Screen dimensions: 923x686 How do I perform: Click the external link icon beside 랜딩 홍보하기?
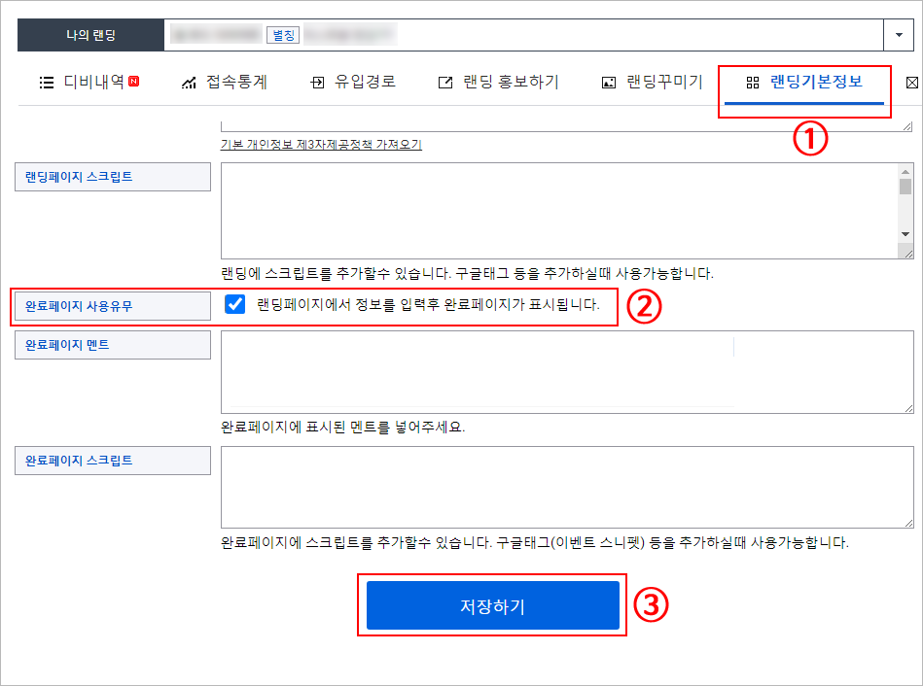click(445, 83)
